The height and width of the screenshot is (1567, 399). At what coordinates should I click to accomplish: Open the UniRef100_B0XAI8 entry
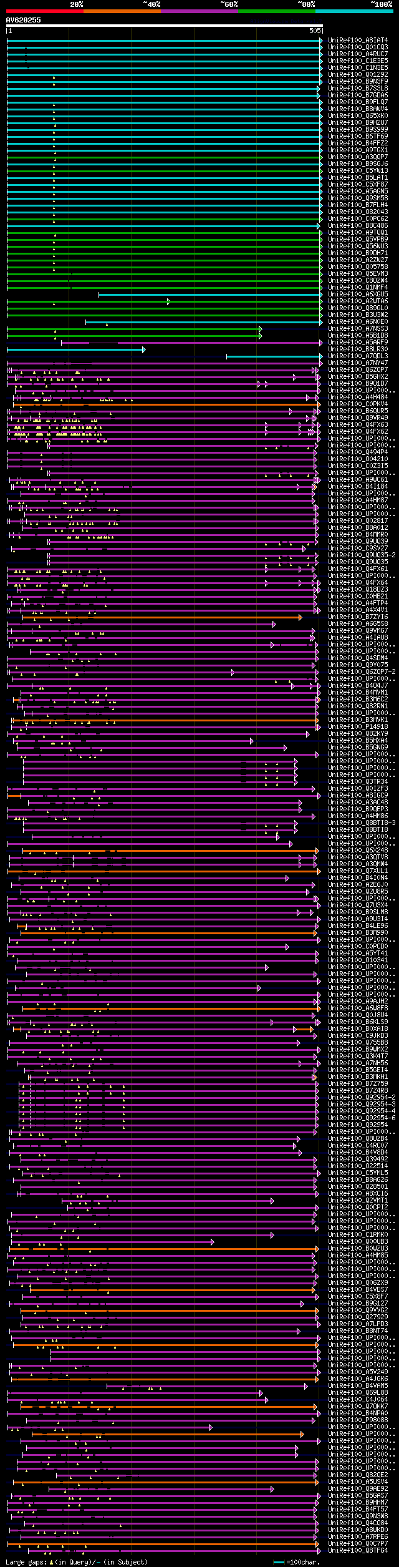(x=358, y=1029)
